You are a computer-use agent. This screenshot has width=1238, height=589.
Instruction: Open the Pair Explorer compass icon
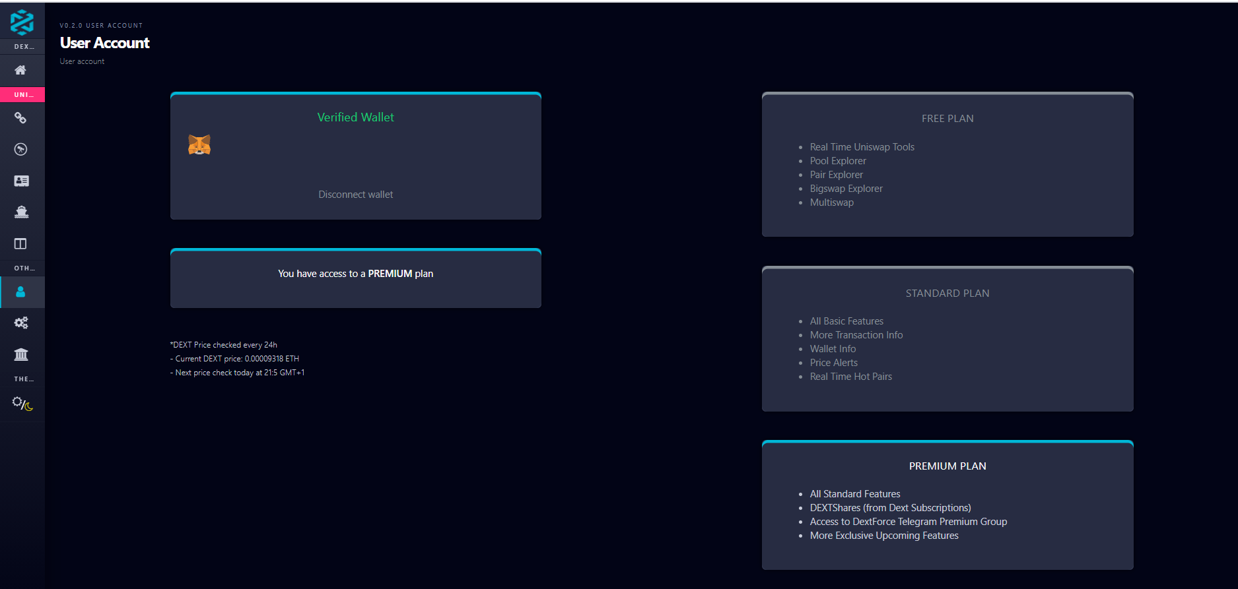click(x=20, y=149)
